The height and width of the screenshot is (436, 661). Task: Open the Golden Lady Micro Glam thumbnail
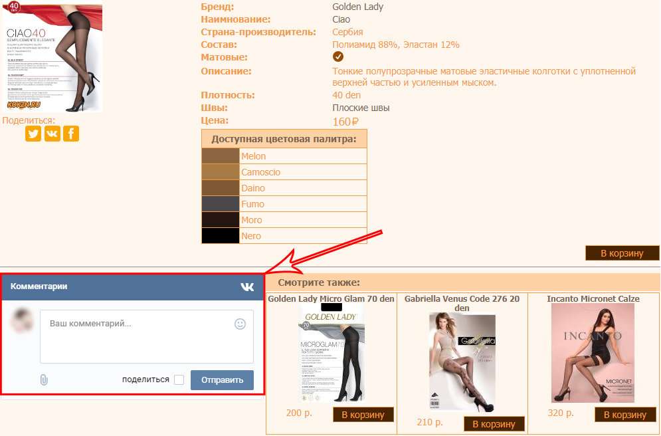(331, 354)
